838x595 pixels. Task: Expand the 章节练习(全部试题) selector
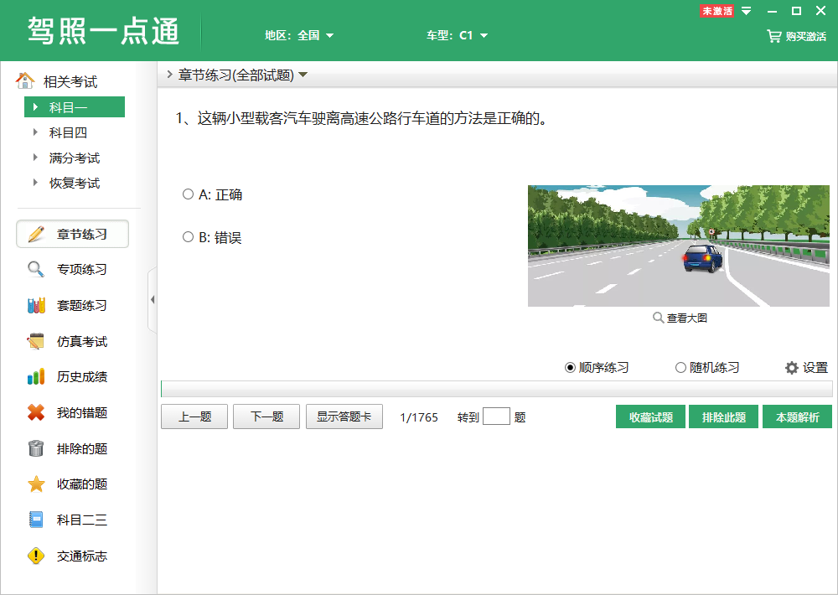(243, 74)
